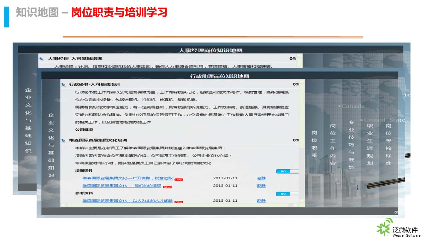
Task: Select the 专业技巧与既能 vertical tab
Action: (x=351, y=144)
